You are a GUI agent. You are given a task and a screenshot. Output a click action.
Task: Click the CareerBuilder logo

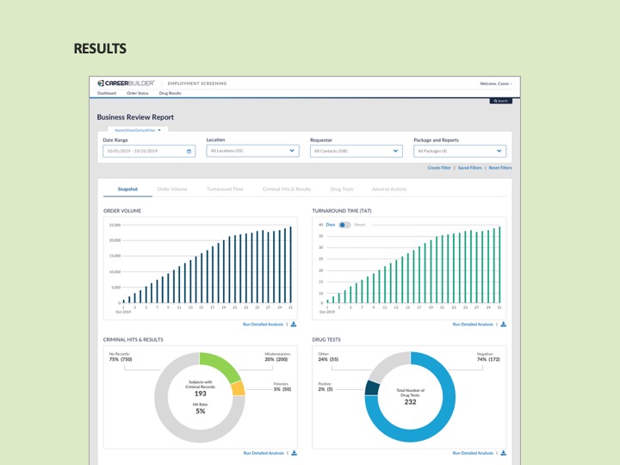click(126, 83)
